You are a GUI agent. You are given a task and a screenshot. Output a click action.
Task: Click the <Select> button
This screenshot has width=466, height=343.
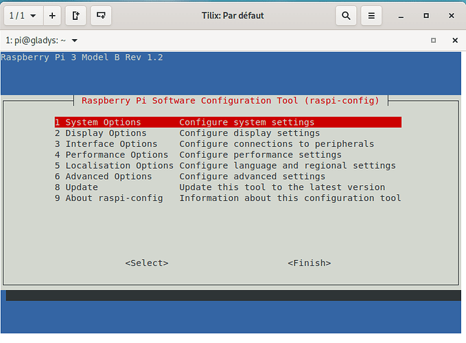(147, 263)
